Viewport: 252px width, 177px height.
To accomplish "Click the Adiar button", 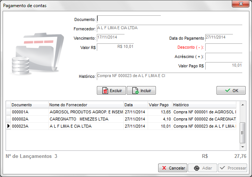I will click(202, 168).
